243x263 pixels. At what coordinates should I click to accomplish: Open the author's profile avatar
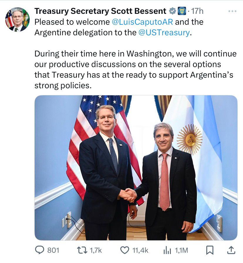click(x=17, y=19)
